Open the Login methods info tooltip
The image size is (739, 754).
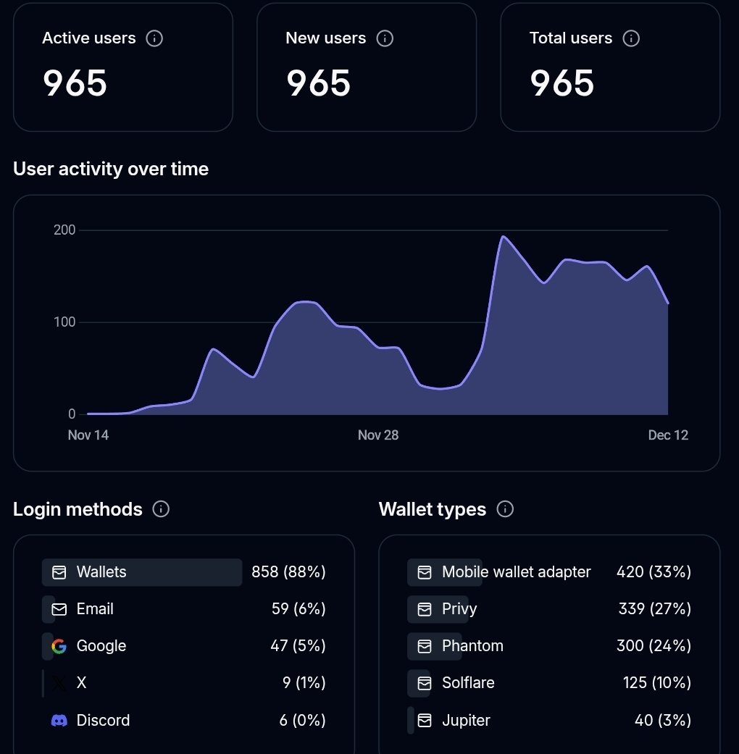pos(160,509)
